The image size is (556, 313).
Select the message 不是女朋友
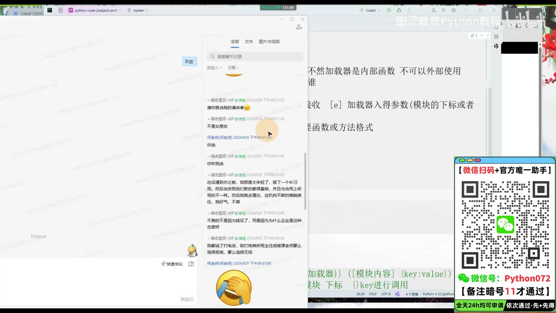pyautogui.click(x=217, y=127)
